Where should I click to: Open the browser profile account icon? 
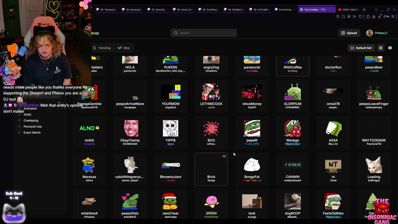point(374,16)
